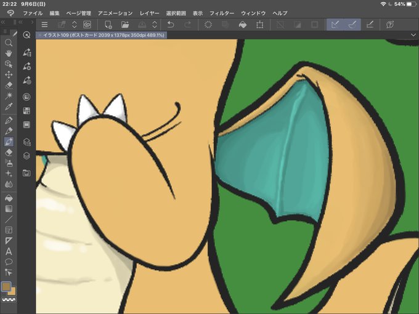The height and width of the screenshot is (314, 419).
Task: Open the Animation timeline palette icon
Action: (x=26, y=124)
